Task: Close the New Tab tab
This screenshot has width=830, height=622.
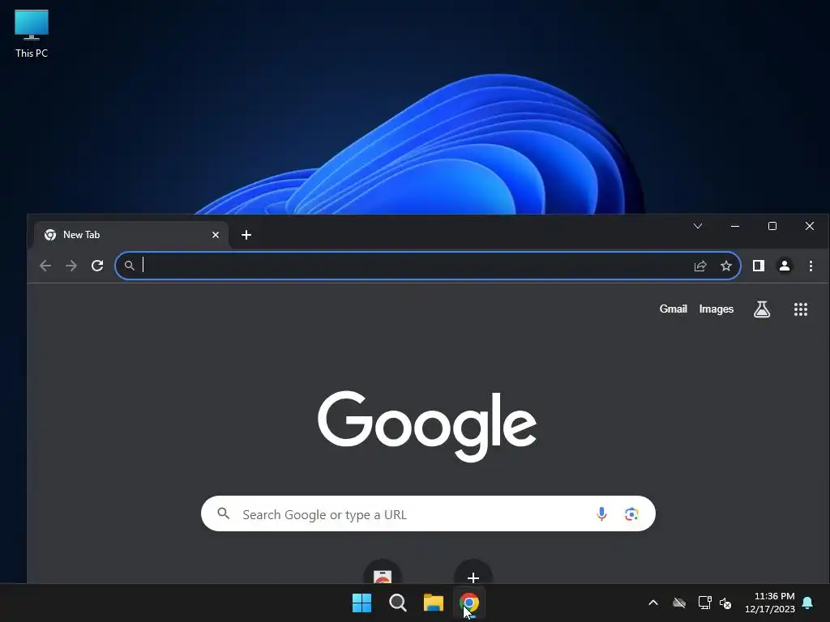Action: coord(216,235)
